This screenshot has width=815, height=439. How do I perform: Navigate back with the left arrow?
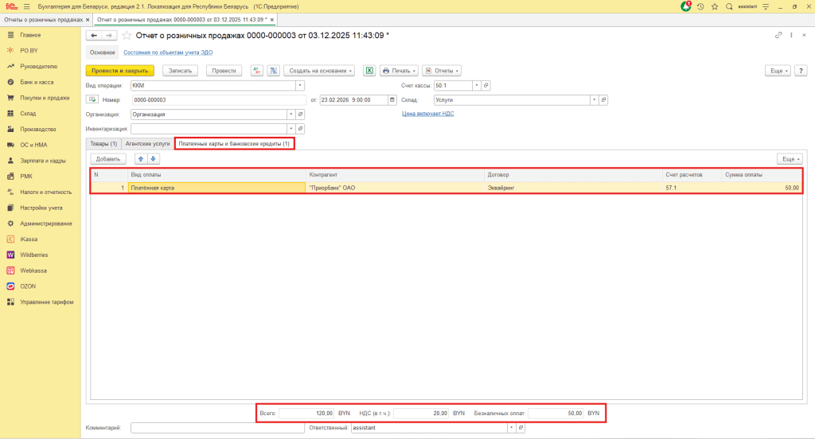[94, 35]
